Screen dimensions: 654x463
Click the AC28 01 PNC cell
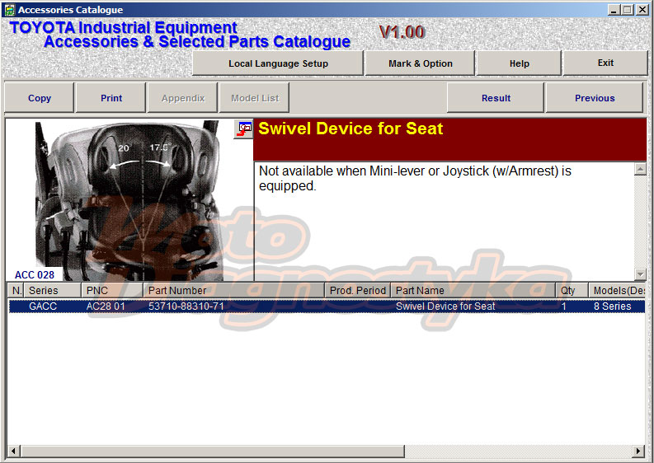pyautogui.click(x=106, y=306)
